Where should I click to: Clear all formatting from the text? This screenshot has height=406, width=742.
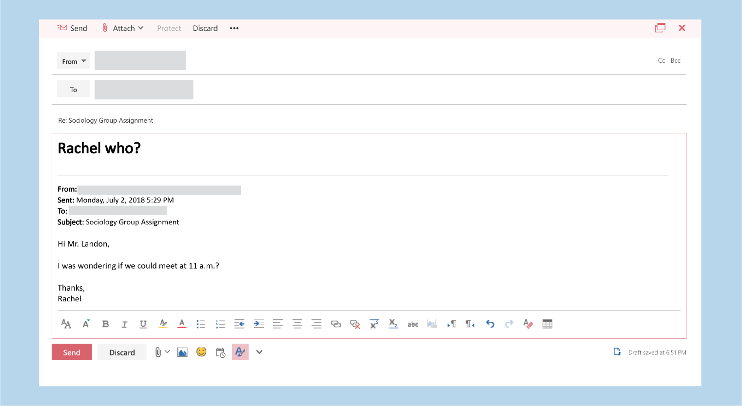pyautogui.click(x=528, y=324)
